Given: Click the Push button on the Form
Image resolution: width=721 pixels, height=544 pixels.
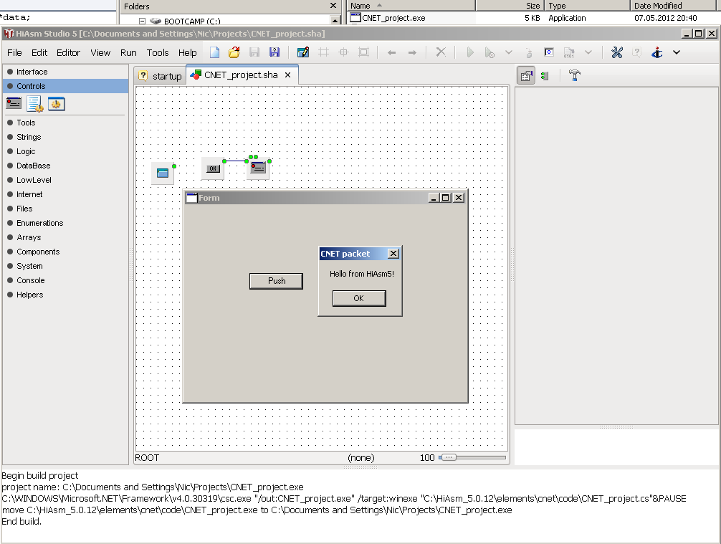Looking at the screenshot, I should tap(276, 281).
